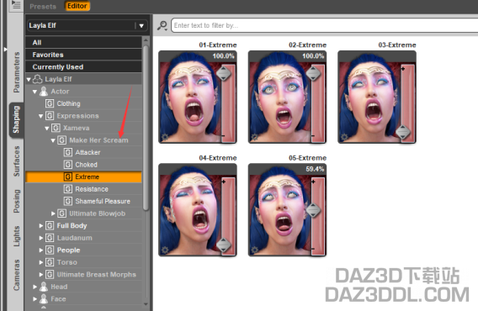Open the pane options menu icon

15,5
